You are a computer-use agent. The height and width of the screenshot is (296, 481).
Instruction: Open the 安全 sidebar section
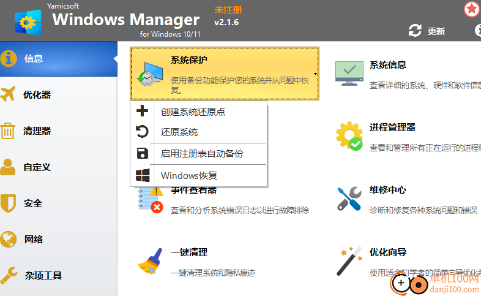coord(59,203)
